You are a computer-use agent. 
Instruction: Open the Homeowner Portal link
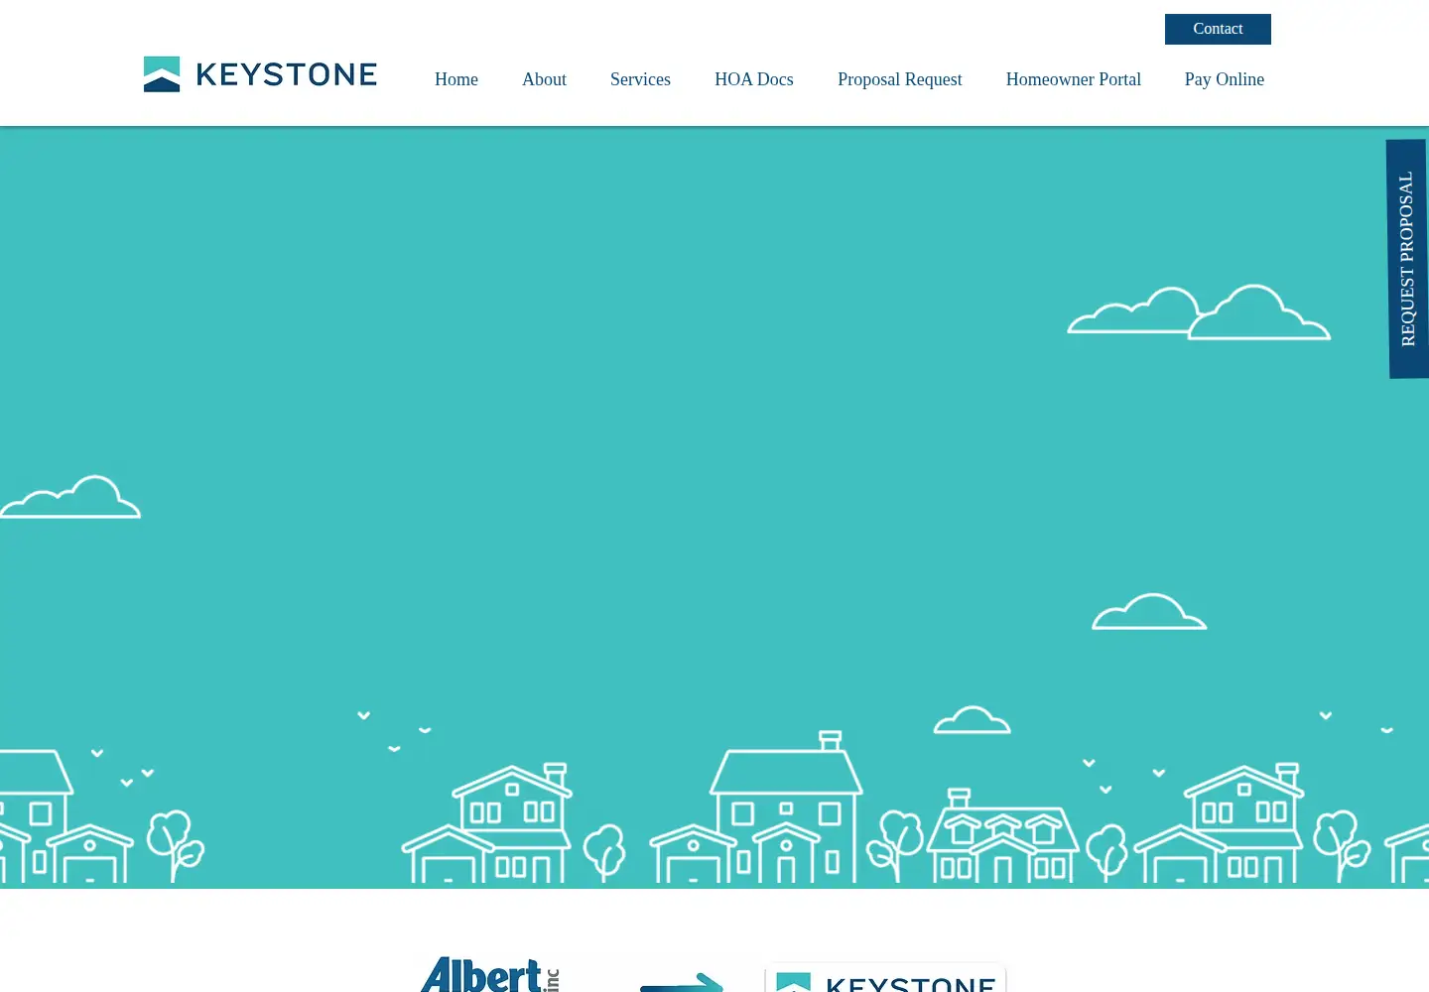(x=1074, y=79)
